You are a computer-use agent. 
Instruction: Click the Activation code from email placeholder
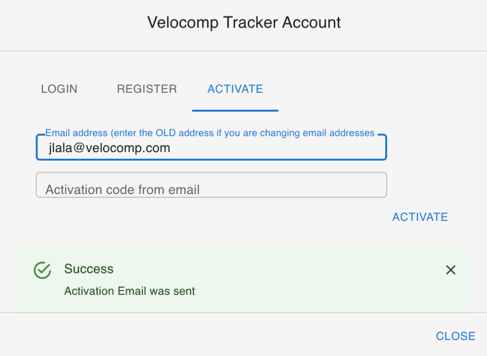coord(122,190)
